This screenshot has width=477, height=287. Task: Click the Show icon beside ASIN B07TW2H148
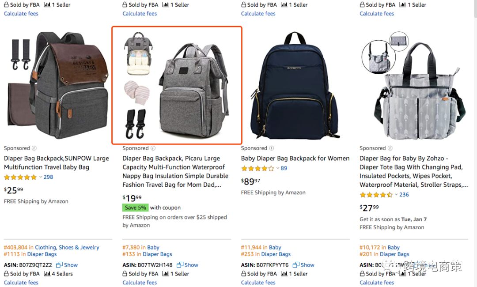point(180,265)
